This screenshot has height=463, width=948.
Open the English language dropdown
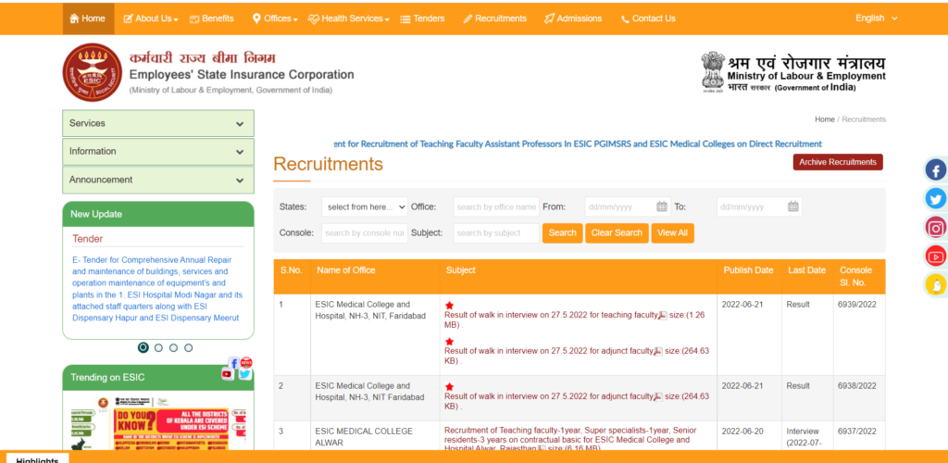click(x=876, y=18)
